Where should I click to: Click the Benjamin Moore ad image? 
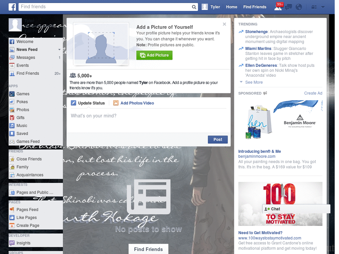click(280, 120)
